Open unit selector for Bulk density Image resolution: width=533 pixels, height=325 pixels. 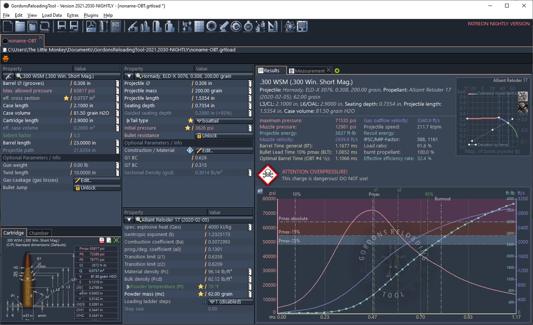coord(250,279)
